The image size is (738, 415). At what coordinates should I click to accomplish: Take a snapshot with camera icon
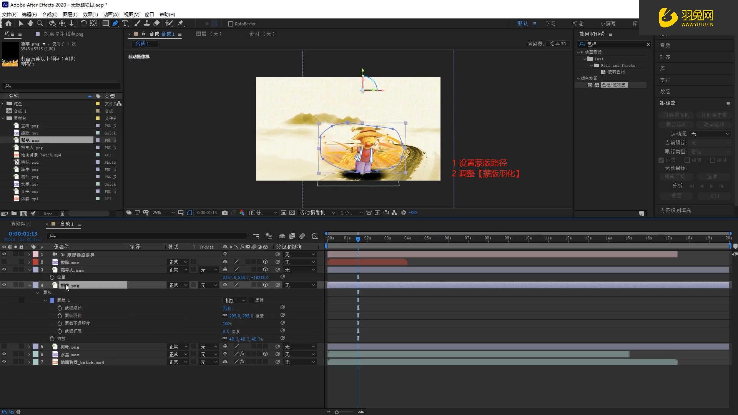225,212
